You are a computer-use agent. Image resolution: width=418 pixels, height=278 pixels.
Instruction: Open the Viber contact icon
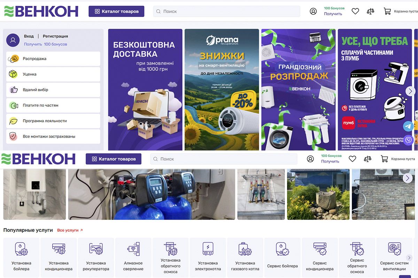[408, 140]
